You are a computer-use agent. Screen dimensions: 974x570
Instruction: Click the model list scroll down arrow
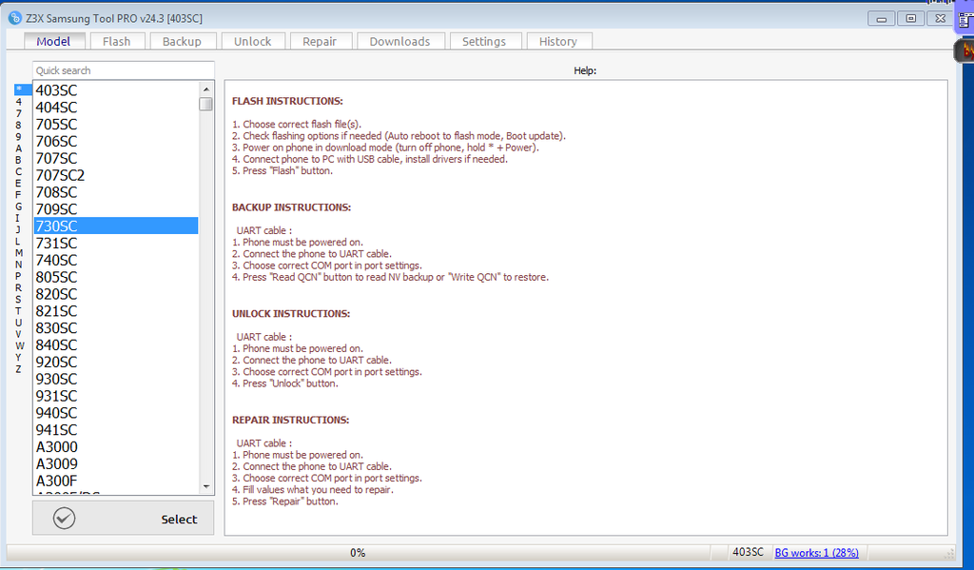coord(206,486)
